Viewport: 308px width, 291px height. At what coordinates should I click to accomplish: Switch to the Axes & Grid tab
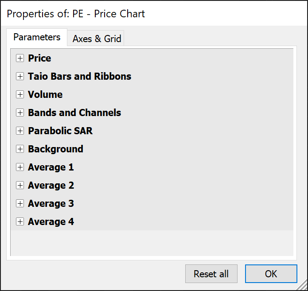(x=97, y=39)
